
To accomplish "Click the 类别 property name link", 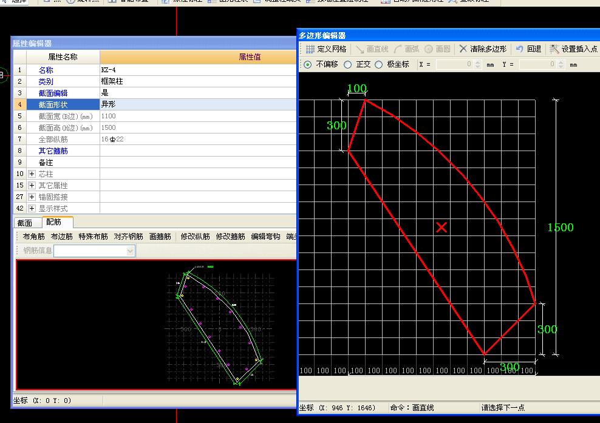I will pos(46,82).
